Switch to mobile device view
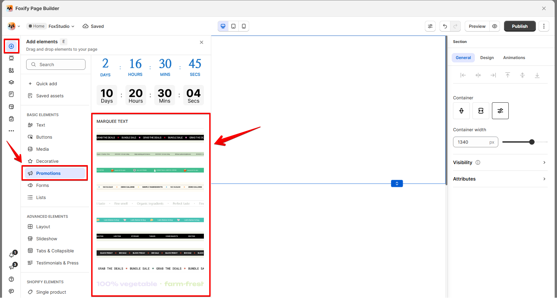This screenshot has width=557, height=298. [244, 26]
